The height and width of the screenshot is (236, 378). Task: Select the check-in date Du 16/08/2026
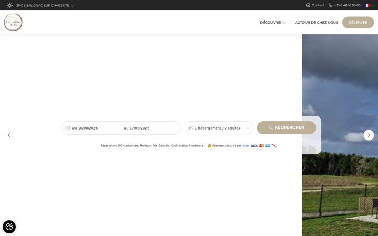click(x=85, y=128)
